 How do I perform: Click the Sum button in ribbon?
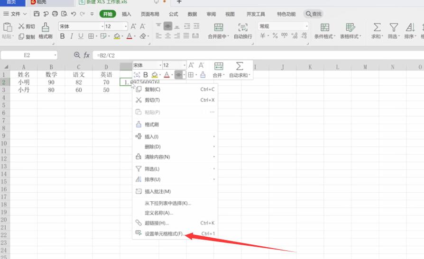tap(377, 31)
